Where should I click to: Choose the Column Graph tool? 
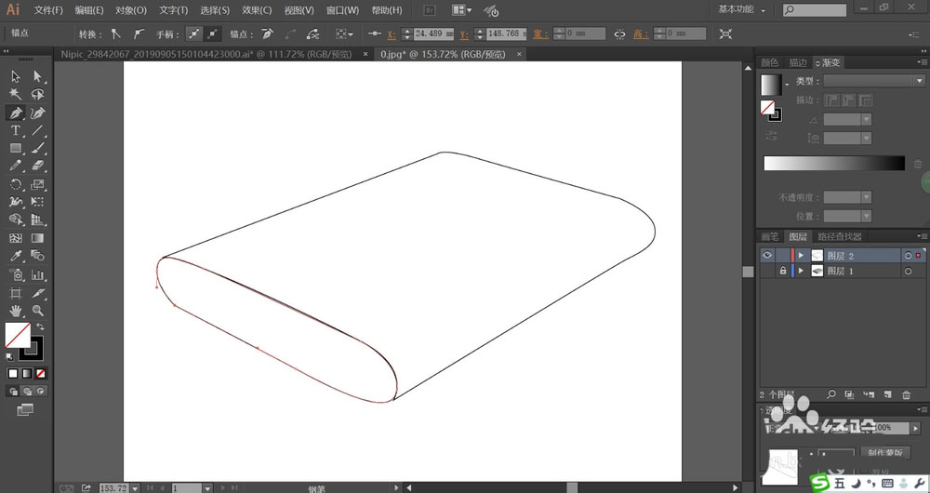(x=38, y=274)
